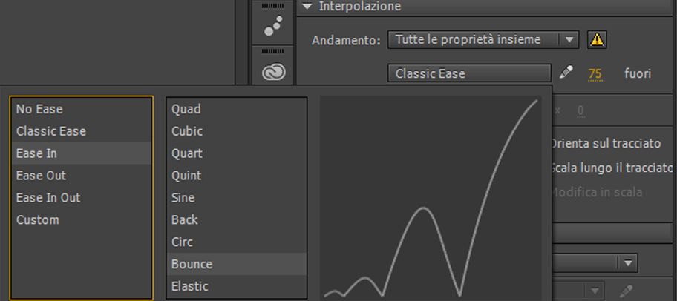Viewport: 677px width, 301px height.
Task: Pick the Quad easing type
Action: (x=186, y=109)
